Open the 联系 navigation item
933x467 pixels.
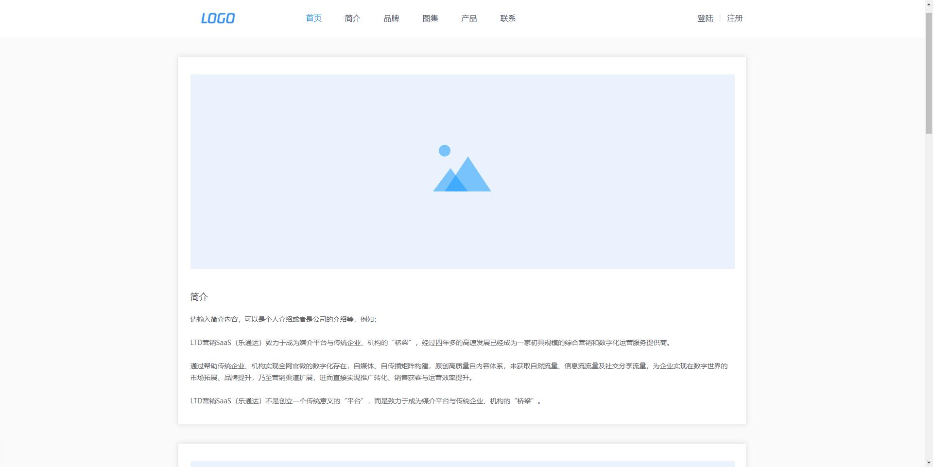point(508,18)
